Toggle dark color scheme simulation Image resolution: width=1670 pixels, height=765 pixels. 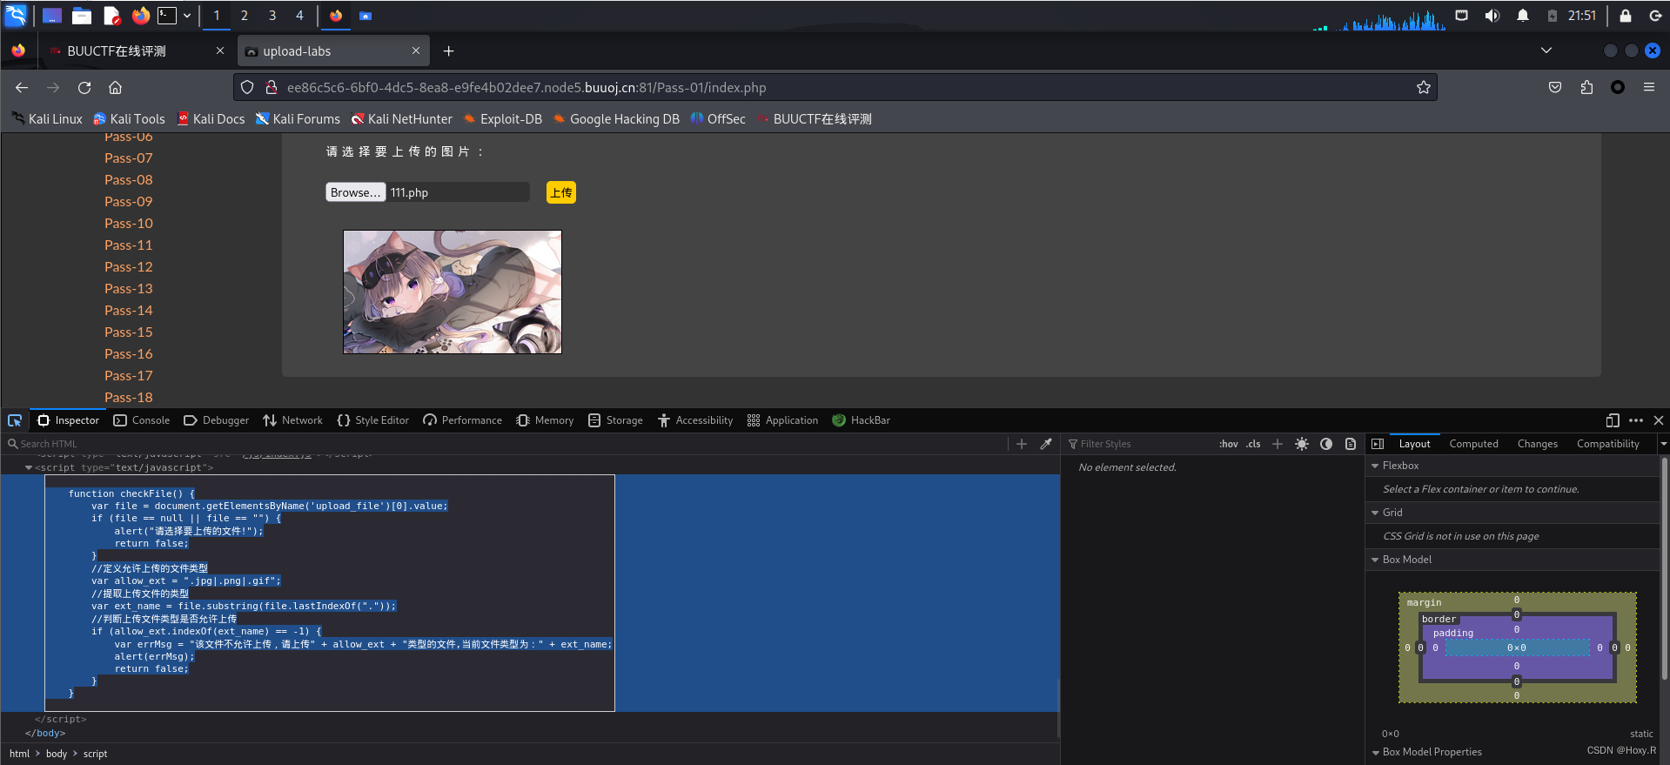(x=1326, y=444)
